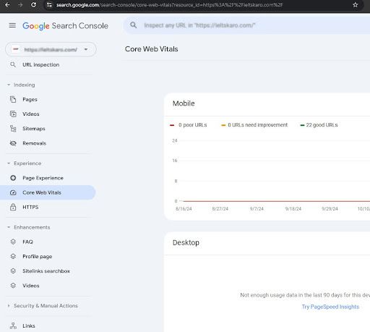Open the Page Experience report

43,178
